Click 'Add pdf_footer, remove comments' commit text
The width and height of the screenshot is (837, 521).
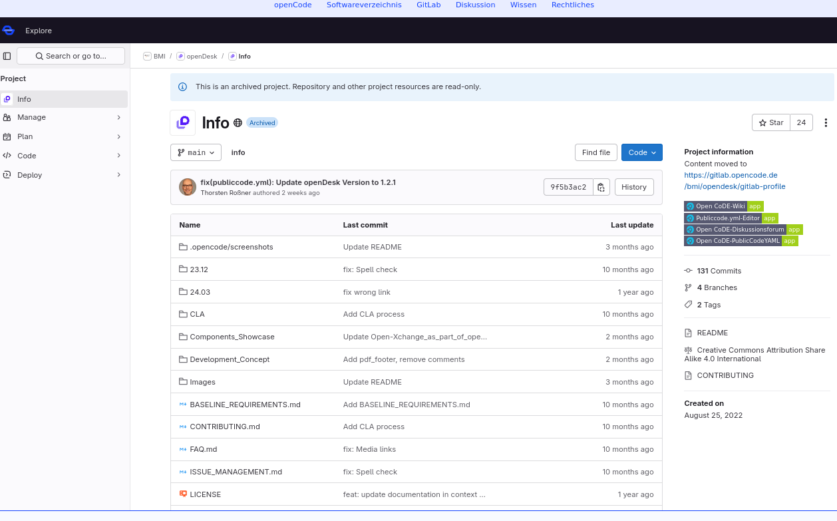(x=404, y=359)
